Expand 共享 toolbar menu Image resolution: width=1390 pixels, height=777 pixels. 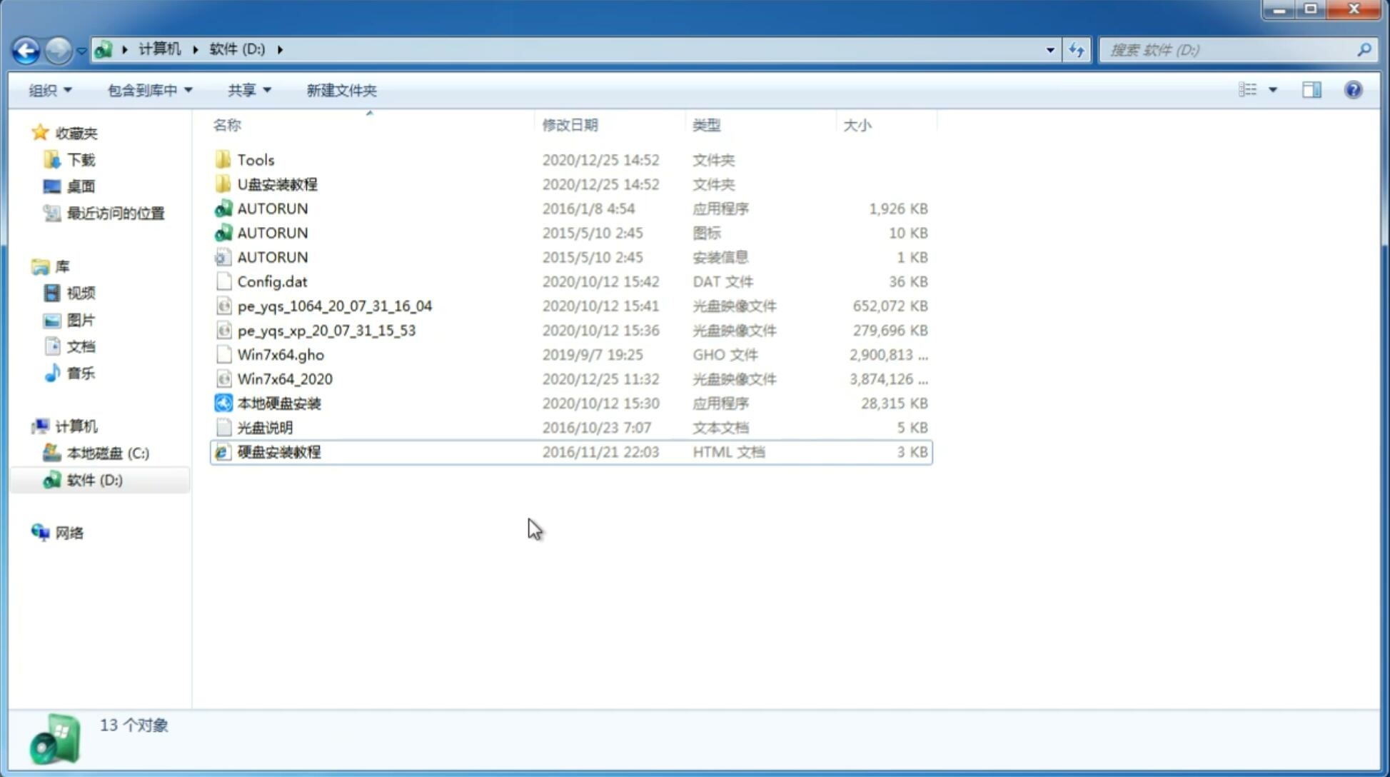click(x=246, y=90)
